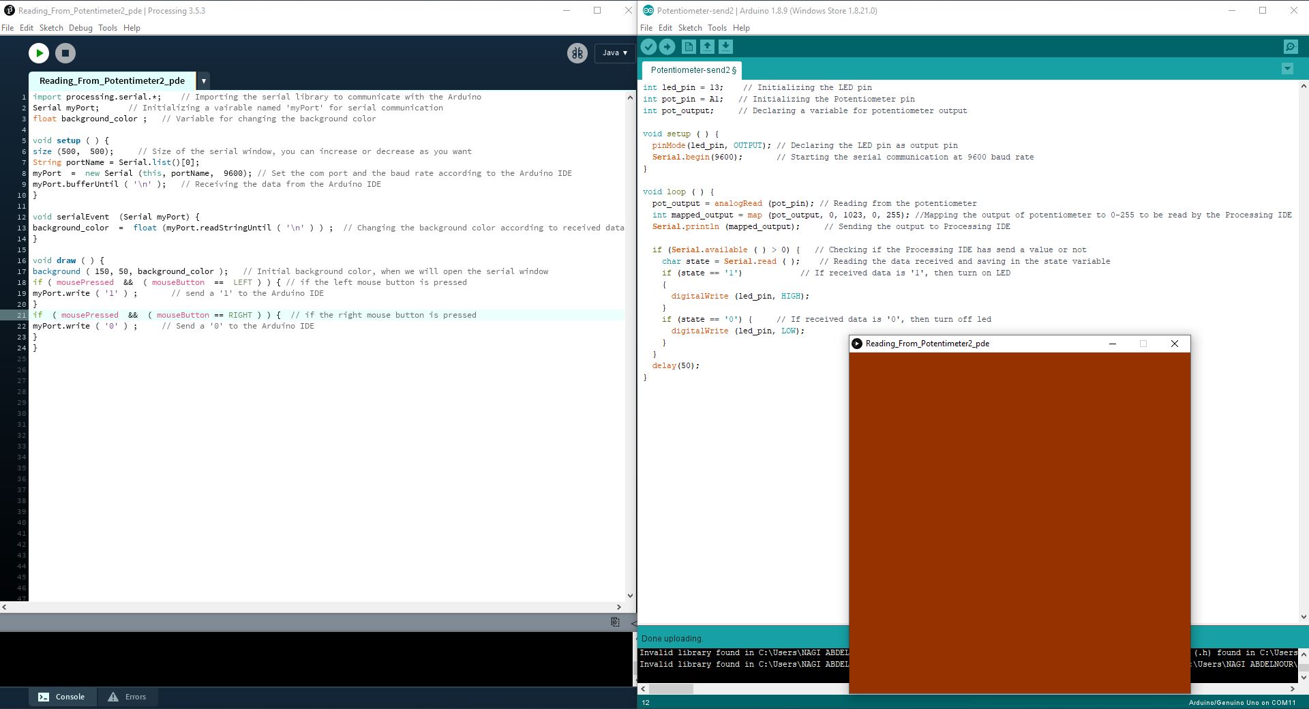Click 'Serial.begin(9600)' line in Arduino
The width and height of the screenshot is (1309, 709).
click(x=697, y=157)
